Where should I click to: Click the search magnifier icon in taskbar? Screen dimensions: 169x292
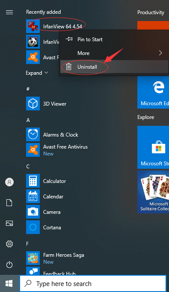28,283
